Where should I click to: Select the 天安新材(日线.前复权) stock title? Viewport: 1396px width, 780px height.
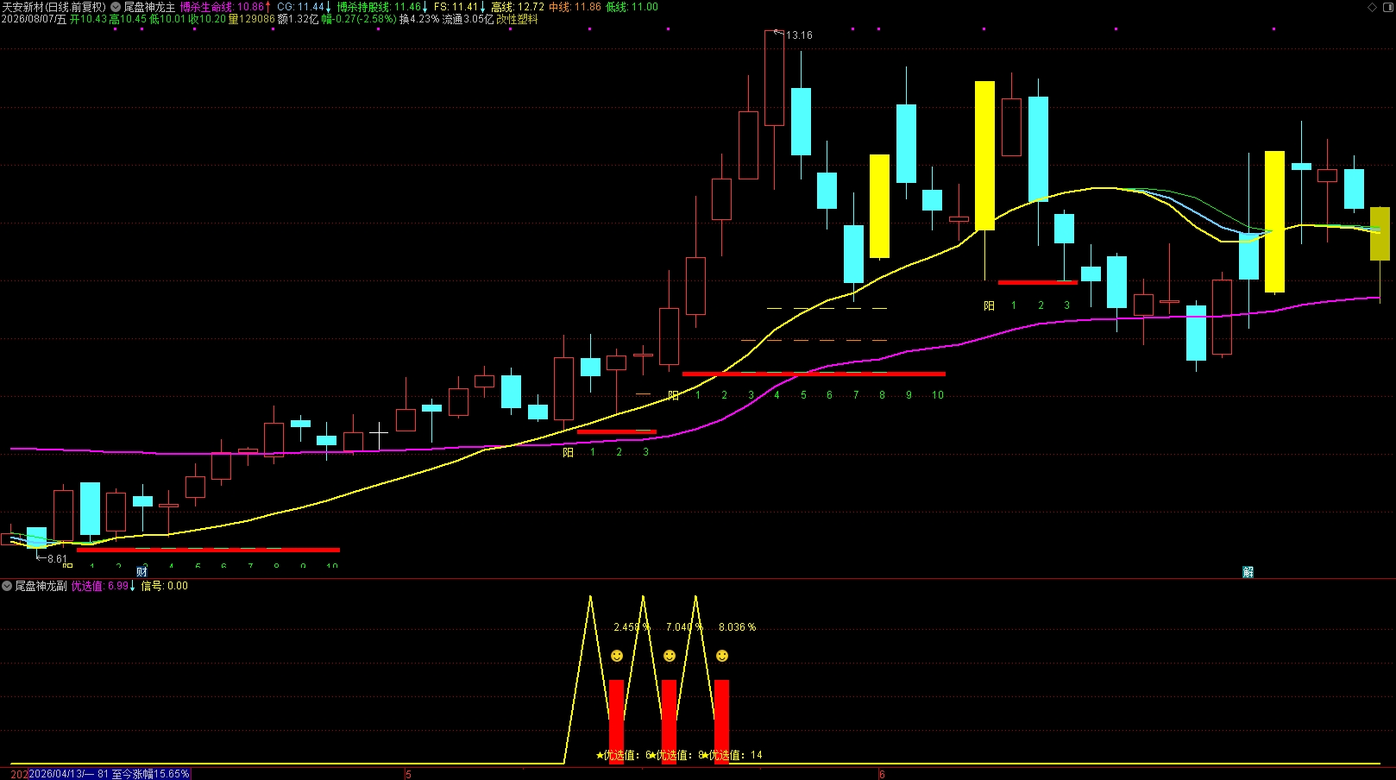point(53,7)
